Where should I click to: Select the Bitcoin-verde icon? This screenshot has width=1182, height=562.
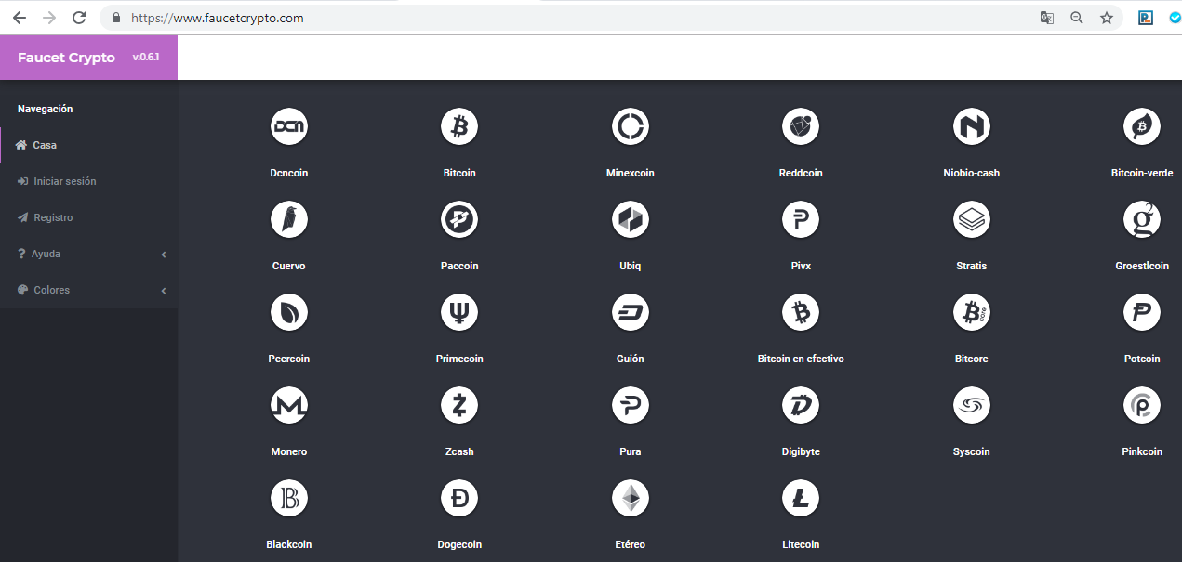(1142, 126)
